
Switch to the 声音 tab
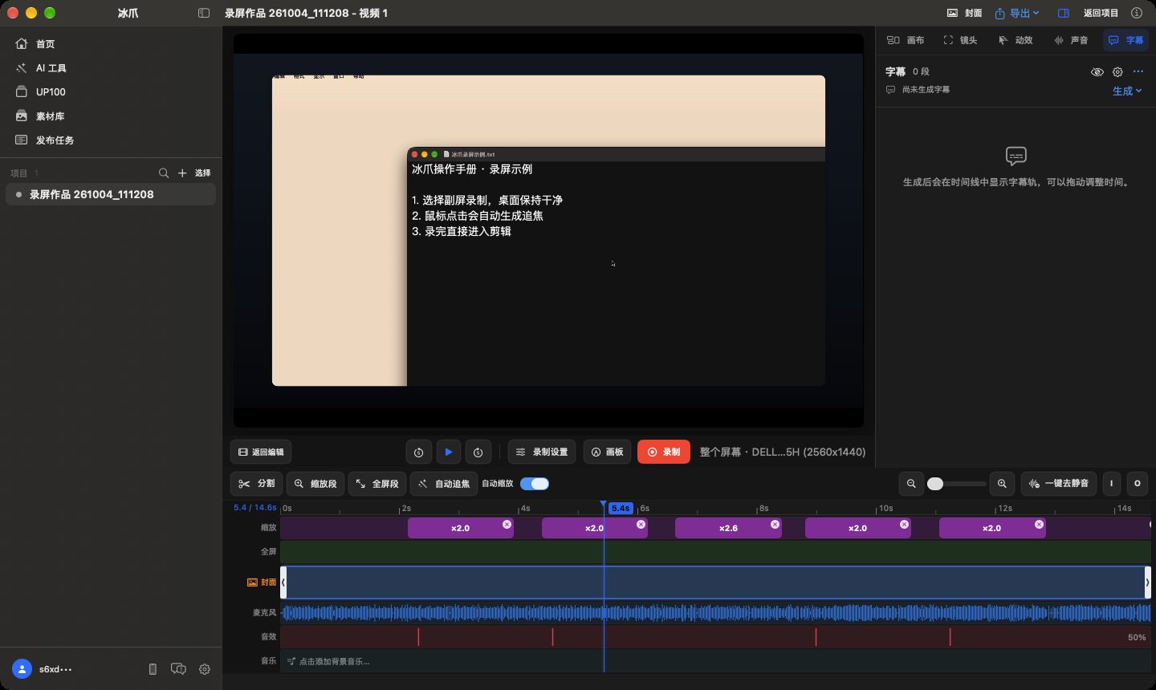(x=1071, y=40)
